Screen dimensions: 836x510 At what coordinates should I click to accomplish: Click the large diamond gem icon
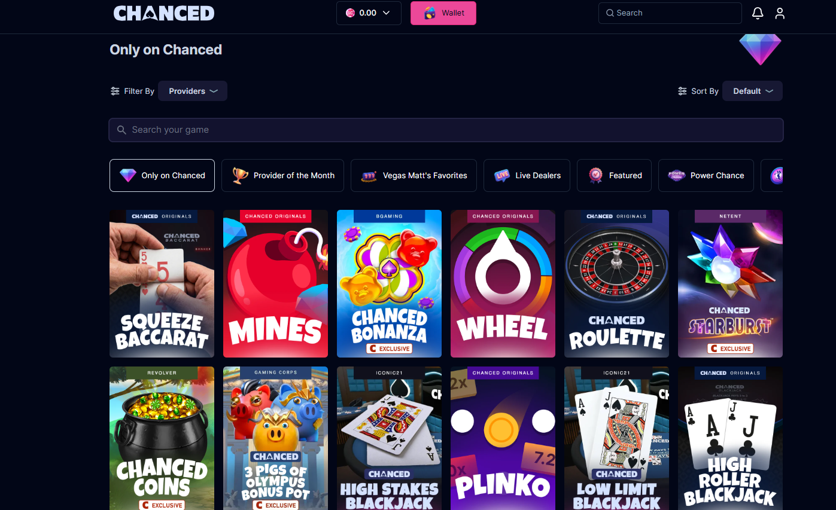[760, 50]
